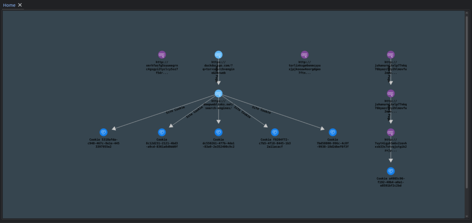
Task: Click 'Site Cookie' edge label toward Cookie 8c12d231
Action: coord(195,113)
